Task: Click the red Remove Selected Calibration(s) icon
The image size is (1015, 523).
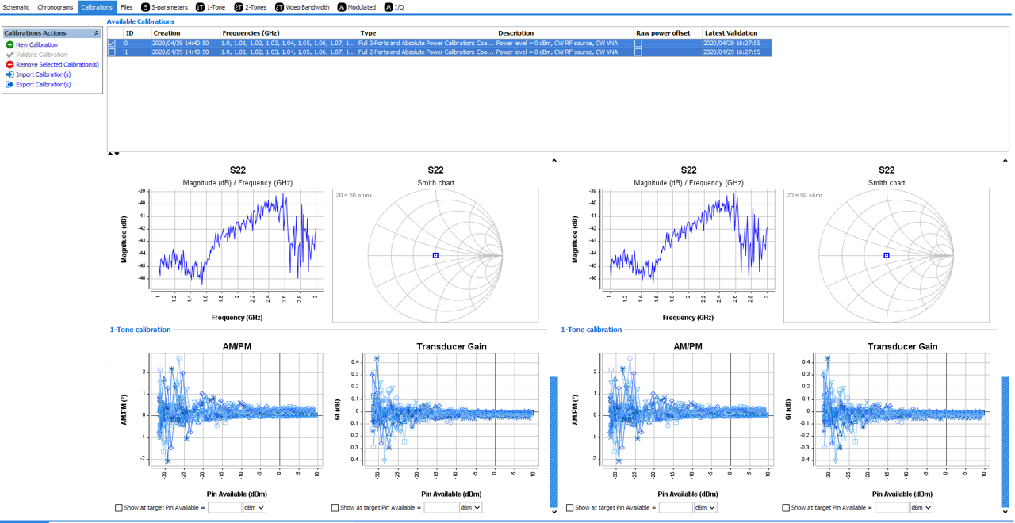Action: (10, 65)
